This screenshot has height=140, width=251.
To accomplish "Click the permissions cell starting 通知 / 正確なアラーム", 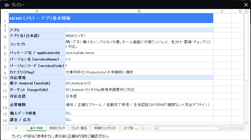I will pos(139,104).
